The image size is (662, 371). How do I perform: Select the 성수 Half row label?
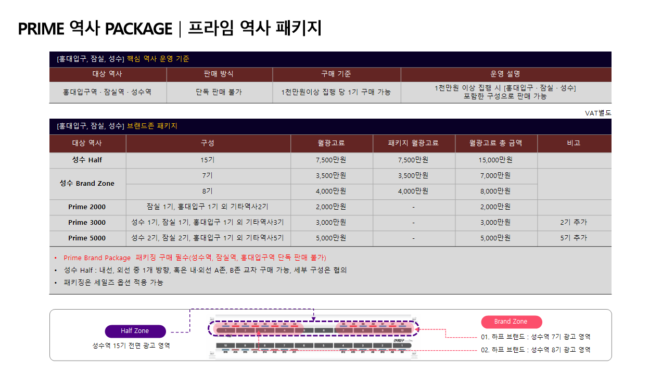tap(87, 160)
